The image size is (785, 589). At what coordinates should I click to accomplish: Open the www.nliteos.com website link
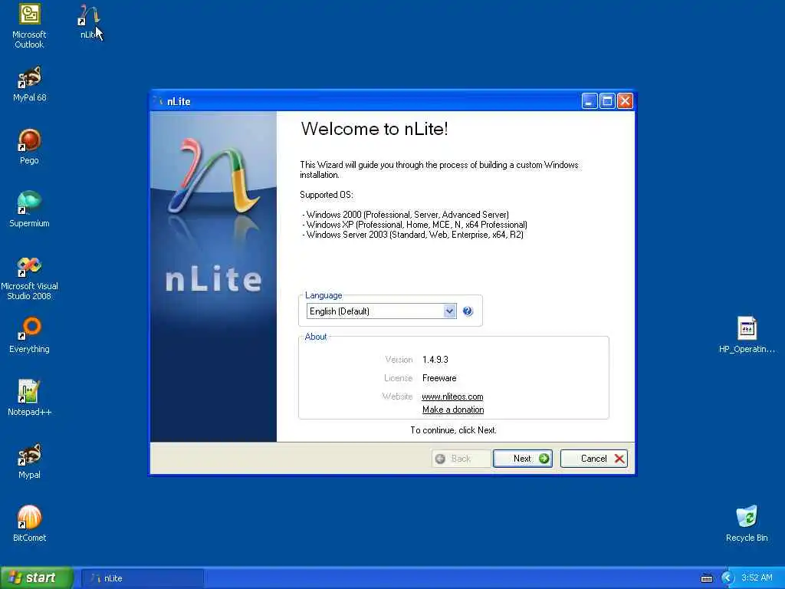[452, 397]
